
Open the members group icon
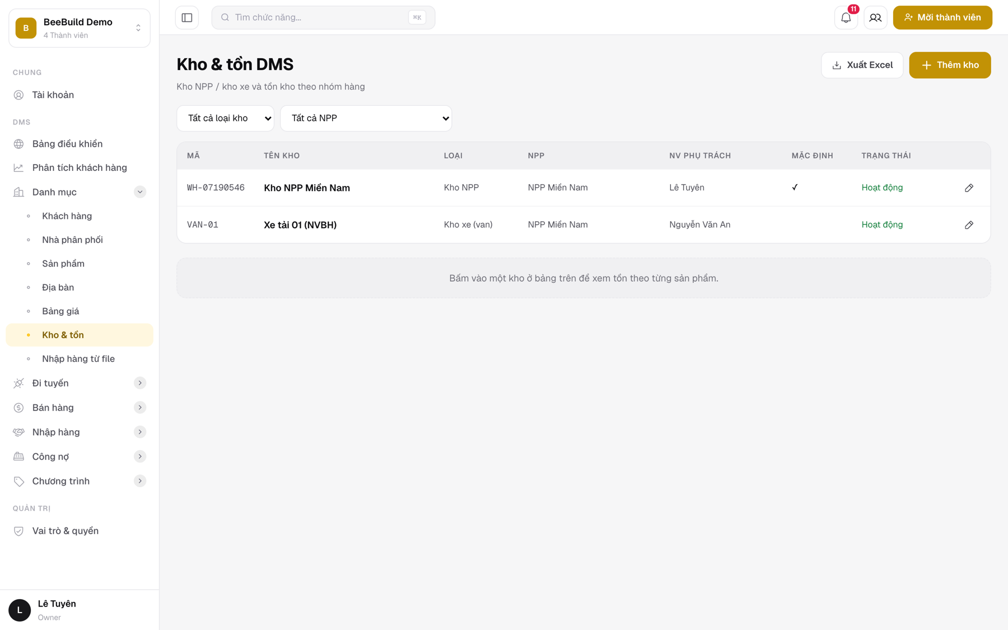point(875,17)
